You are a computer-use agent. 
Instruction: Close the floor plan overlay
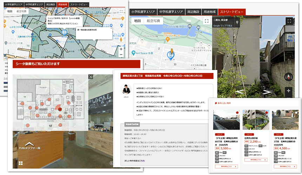[91, 77]
